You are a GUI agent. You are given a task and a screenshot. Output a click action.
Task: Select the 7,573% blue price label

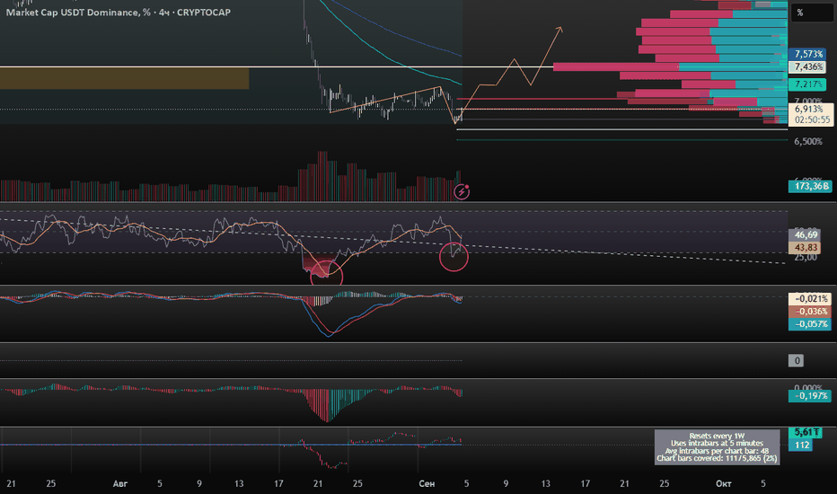[x=807, y=54]
